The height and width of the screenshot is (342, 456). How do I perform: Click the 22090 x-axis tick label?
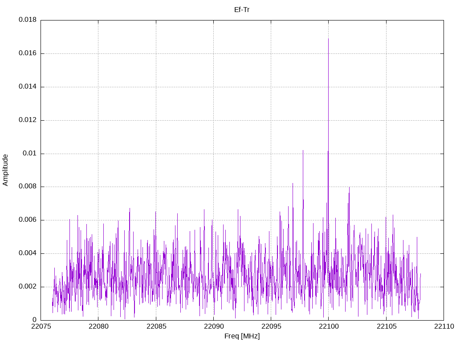213,326
